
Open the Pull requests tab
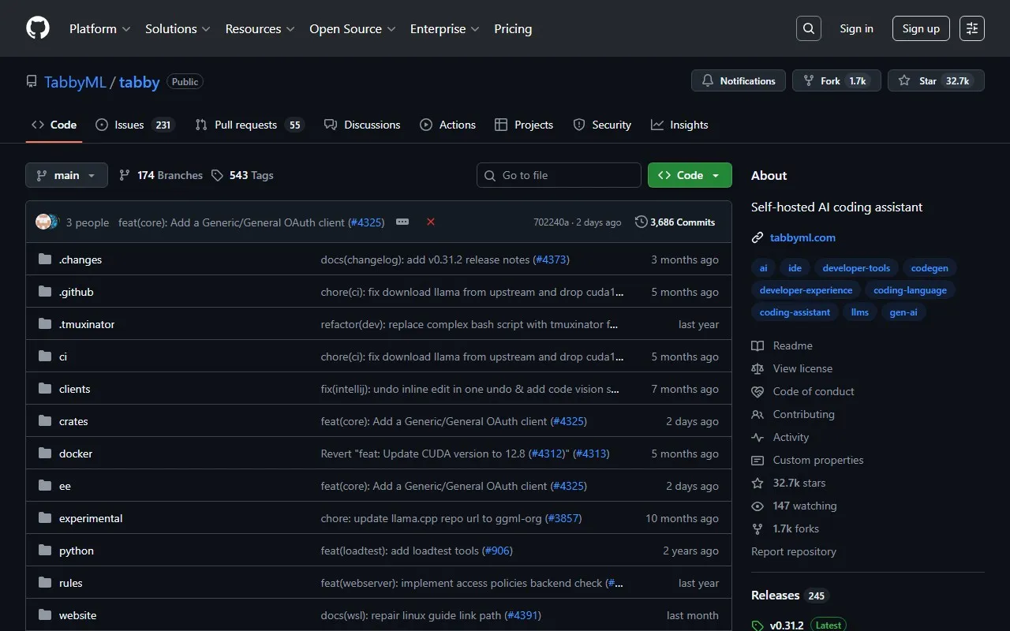coord(245,125)
